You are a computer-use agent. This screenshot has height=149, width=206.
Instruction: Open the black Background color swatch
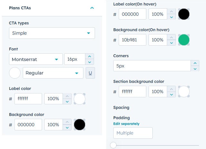tap(80, 125)
